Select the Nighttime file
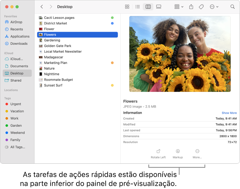 (77, 74)
